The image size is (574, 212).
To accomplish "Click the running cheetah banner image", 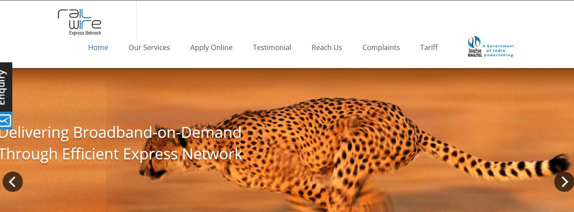I will click(x=287, y=140).
